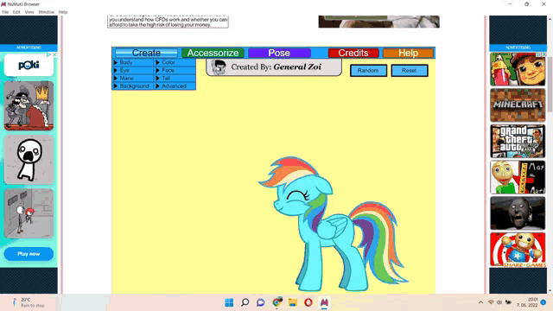Open the Chat taskbar icon

(261, 302)
